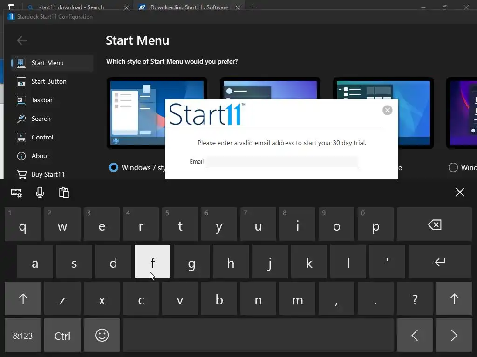The height and width of the screenshot is (357, 477).
Task: Close the start11 download Search tab
Action: (x=126, y=7)
